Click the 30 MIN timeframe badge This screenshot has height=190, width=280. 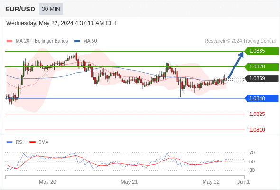coord(51,9)
